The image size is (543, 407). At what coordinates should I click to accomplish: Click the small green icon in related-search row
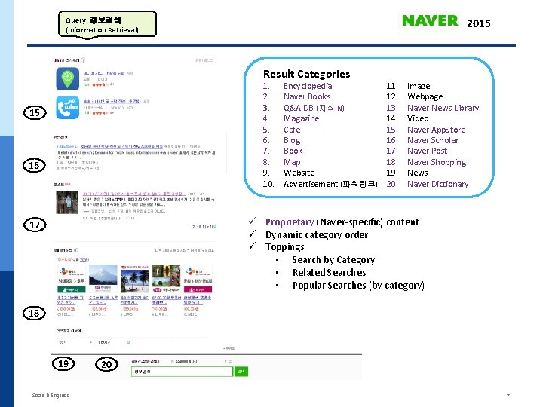[x=128, y=343]
